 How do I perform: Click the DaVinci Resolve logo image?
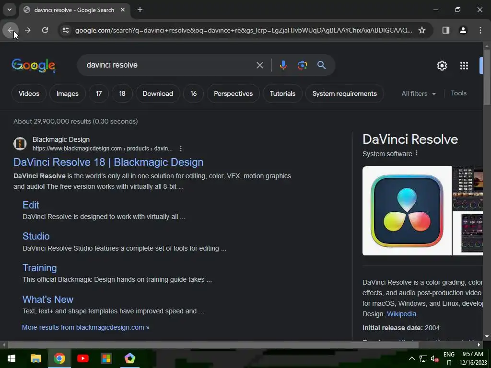tap(407, 211)
